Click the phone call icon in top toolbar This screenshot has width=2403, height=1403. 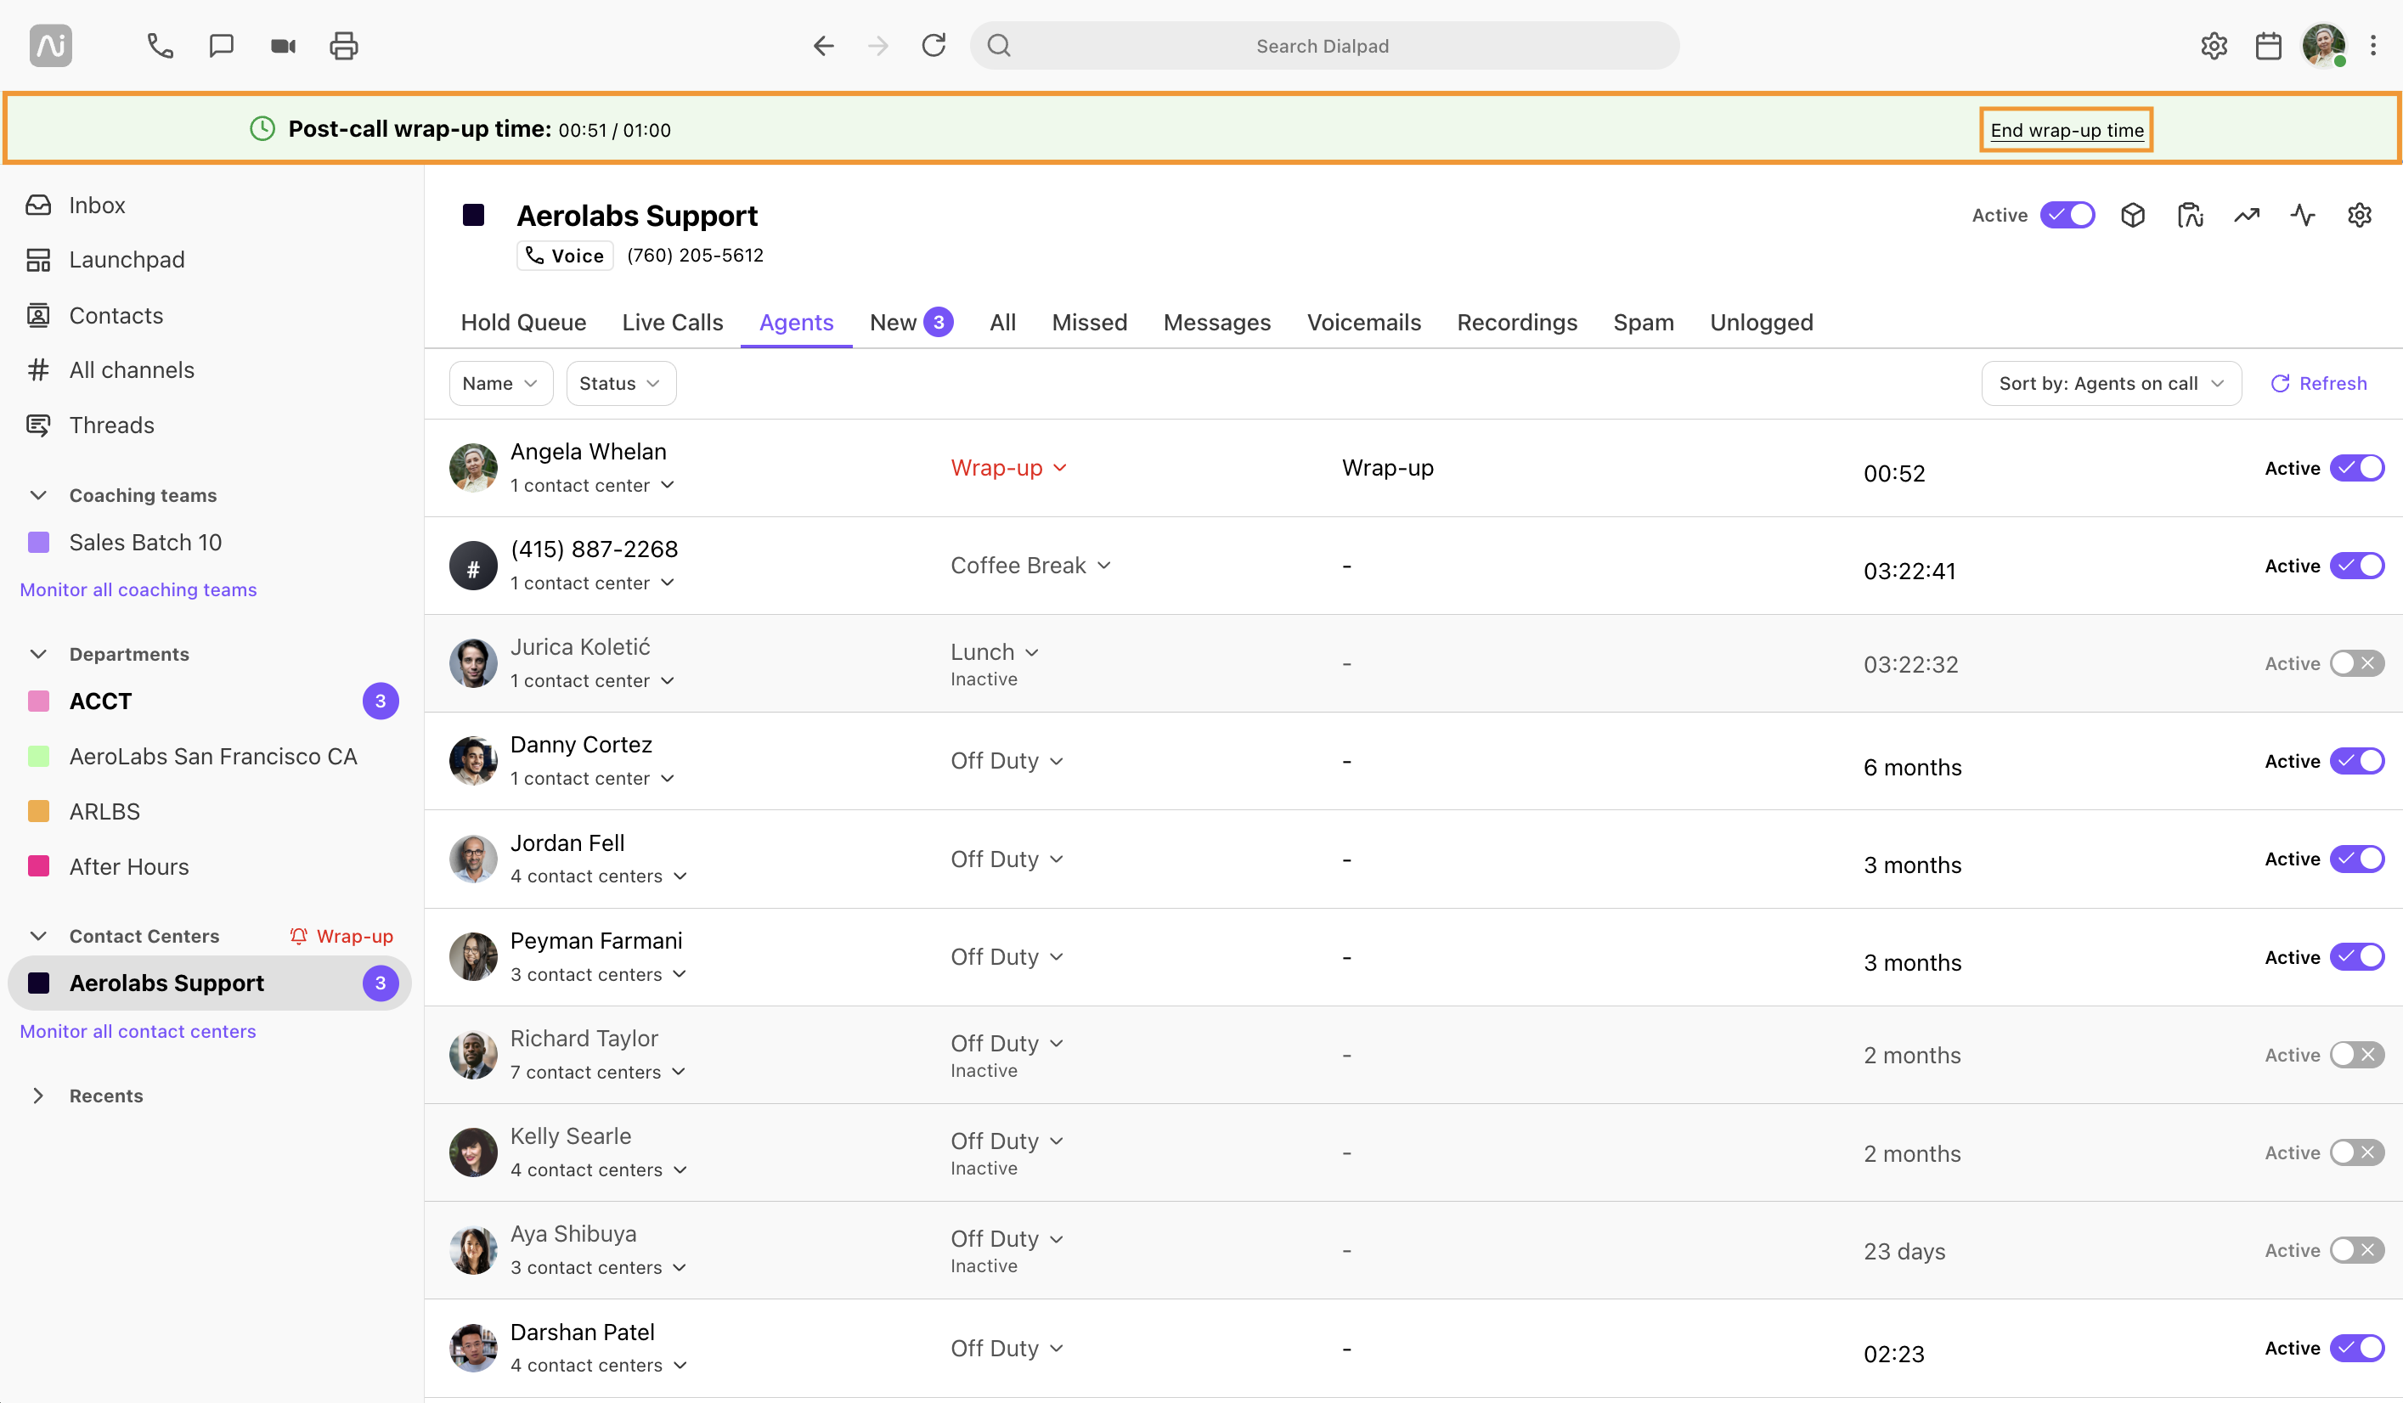pyautogui.click(x=161, y=46)
